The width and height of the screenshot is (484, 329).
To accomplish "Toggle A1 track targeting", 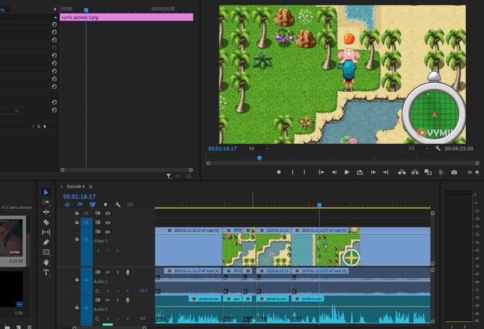I will (87, 280).
